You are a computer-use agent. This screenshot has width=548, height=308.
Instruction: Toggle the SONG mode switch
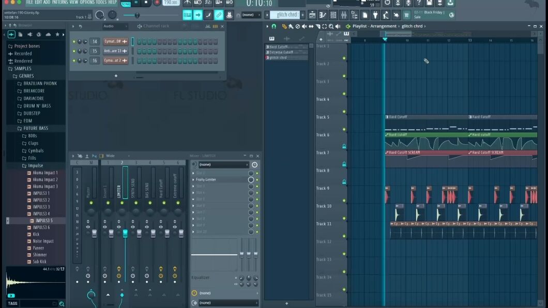pyautogui.click(x=125, y=3)
